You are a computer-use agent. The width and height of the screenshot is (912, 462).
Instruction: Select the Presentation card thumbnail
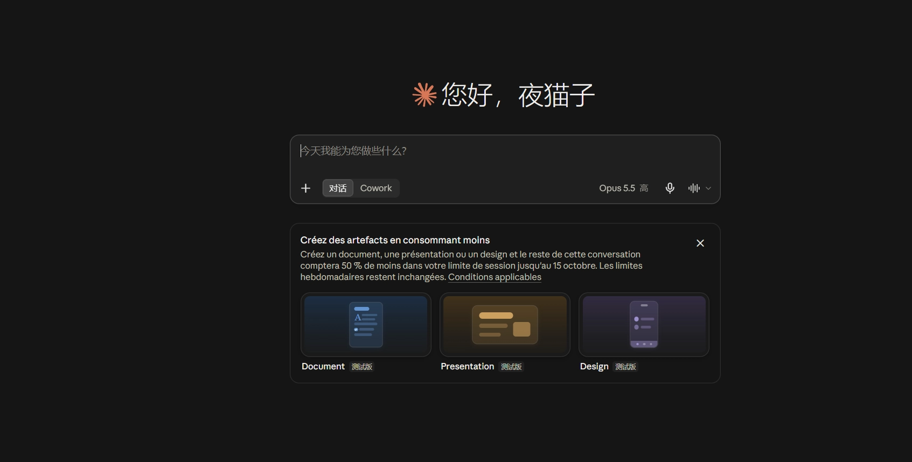pos(505,325)
